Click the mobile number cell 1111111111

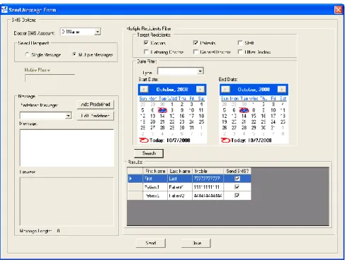point(208,187)
